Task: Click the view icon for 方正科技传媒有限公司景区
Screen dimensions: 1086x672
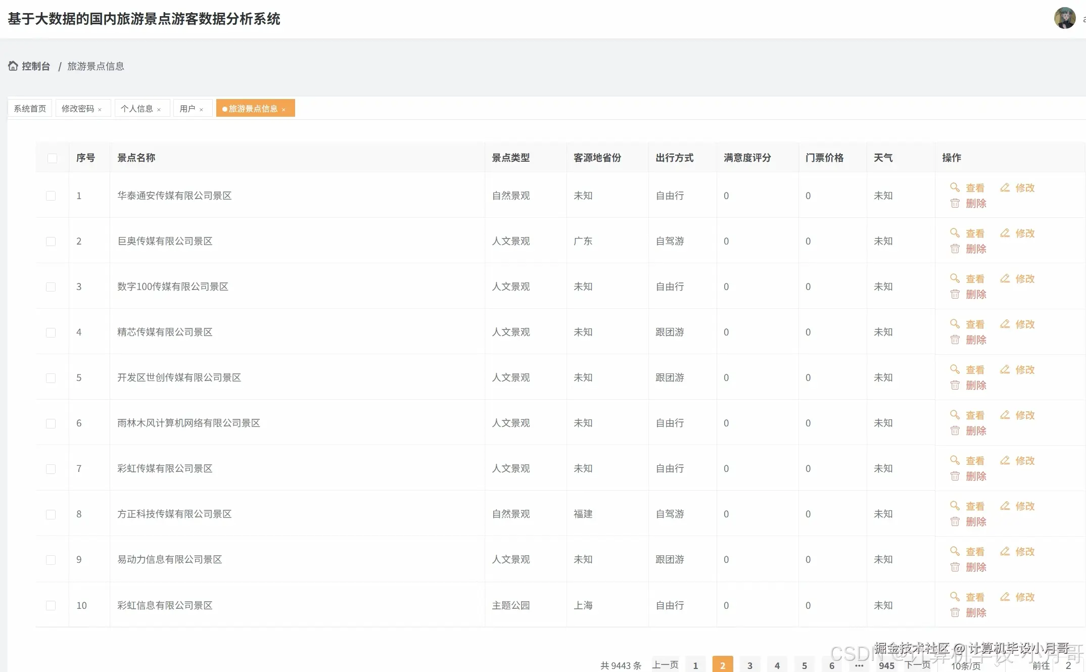Action: [x=955, y=506]
